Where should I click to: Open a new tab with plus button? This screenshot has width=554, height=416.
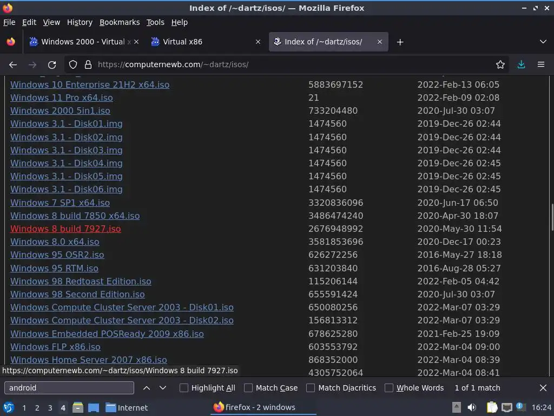click(x=400, y=42)
